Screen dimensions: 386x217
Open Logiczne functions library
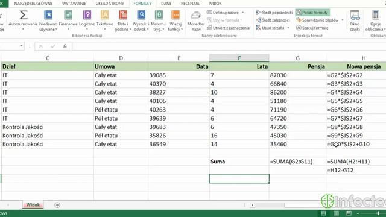87,15
